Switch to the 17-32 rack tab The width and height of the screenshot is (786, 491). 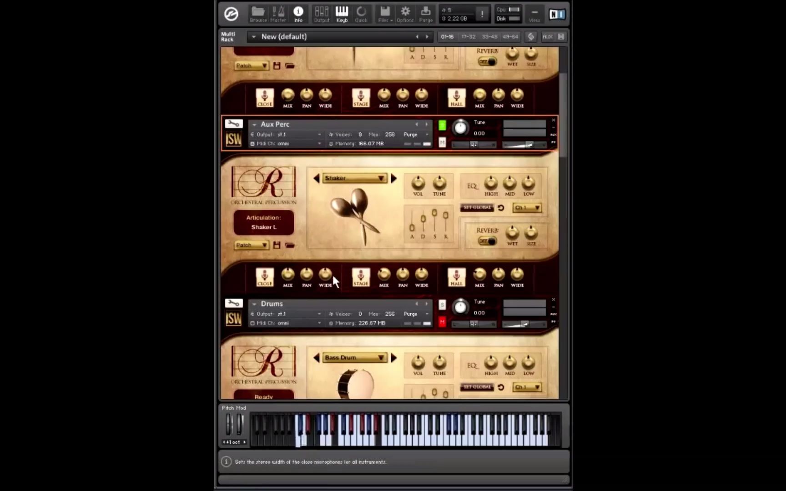coord(469,36)
